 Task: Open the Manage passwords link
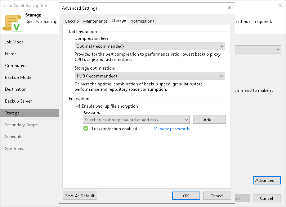coord(171,129)
